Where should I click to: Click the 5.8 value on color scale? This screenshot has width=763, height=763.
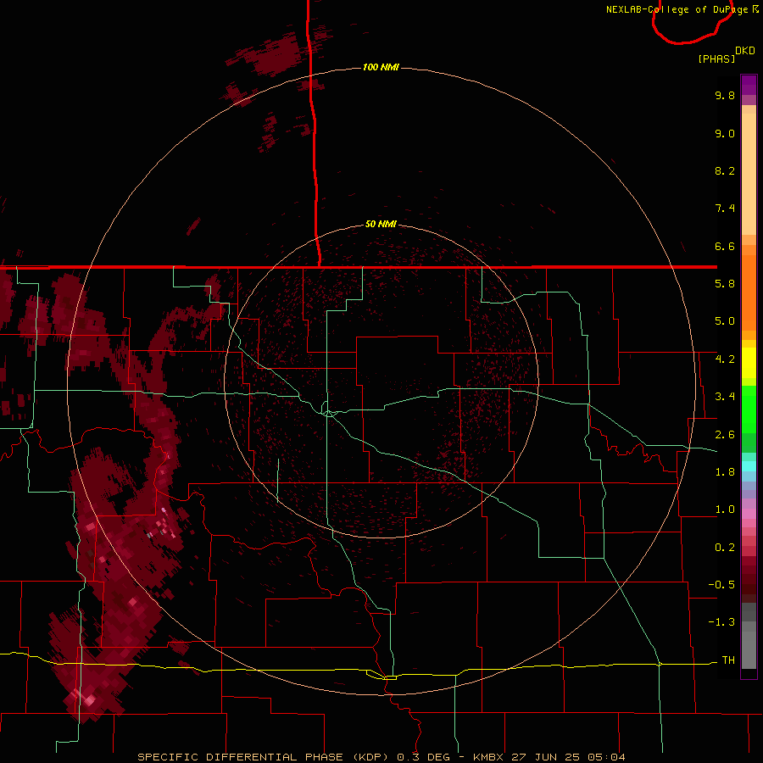pyautogui.click(x=725, y=284)
